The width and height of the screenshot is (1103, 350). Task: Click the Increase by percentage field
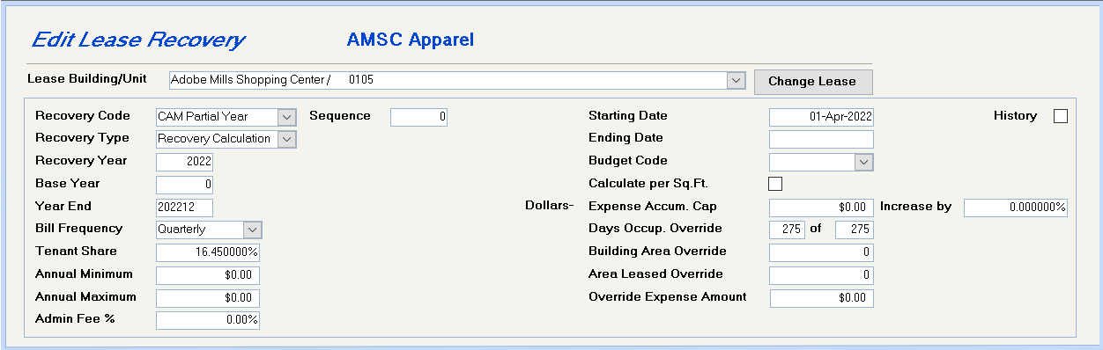[1016, 208]
